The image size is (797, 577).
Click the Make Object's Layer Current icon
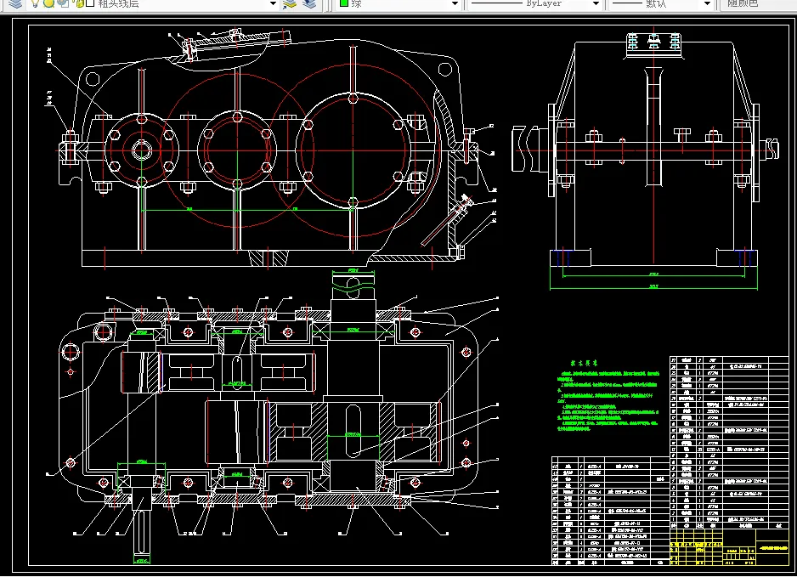[290, 4]
